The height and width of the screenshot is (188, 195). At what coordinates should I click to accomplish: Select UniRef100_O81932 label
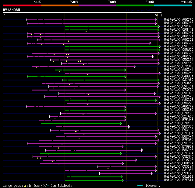[179, 177]
